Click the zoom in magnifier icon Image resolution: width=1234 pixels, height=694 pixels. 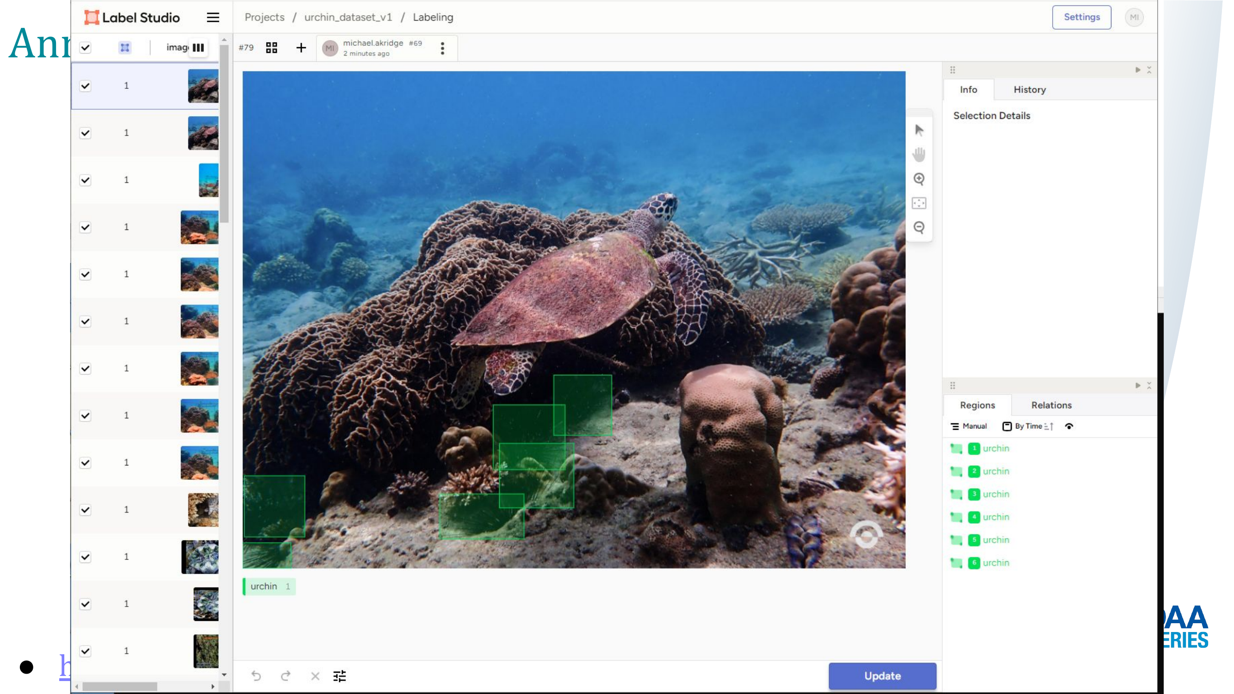(919, 179)
